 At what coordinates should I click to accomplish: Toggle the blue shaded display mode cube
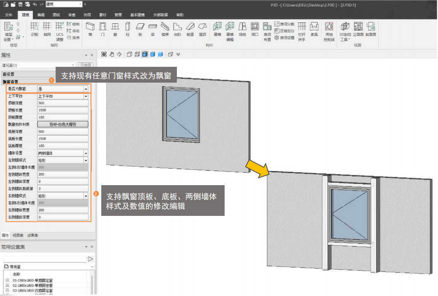pyautogui.click(x=152, y=54)
